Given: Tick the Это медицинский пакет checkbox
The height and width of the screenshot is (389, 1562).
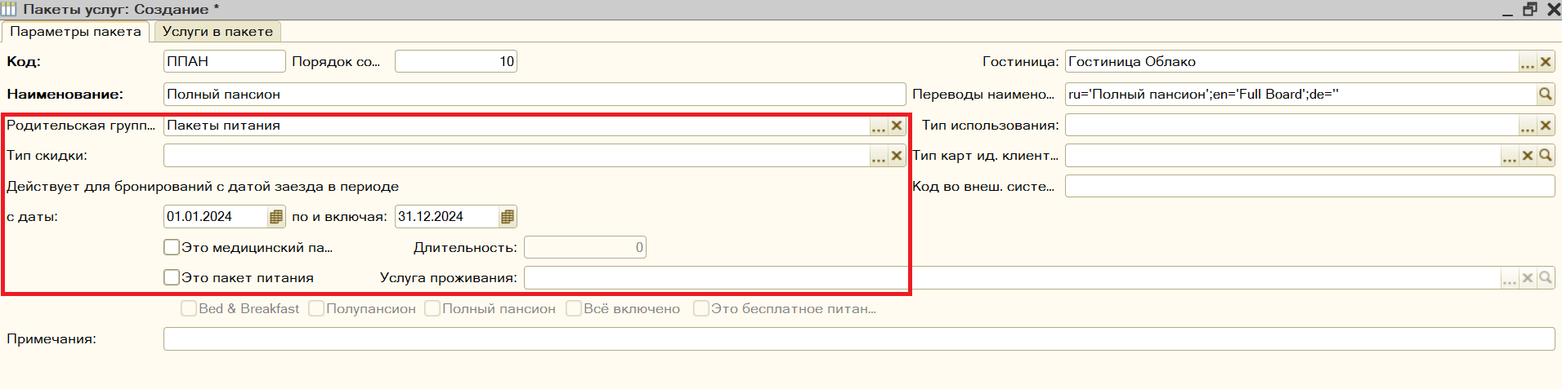Looking at the screenshot, I should click(x=172, y=247).
